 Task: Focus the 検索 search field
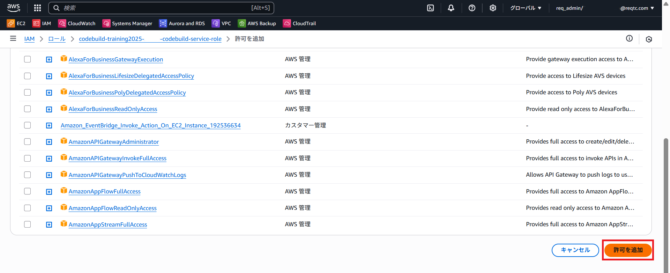click(x=161, y=8)
